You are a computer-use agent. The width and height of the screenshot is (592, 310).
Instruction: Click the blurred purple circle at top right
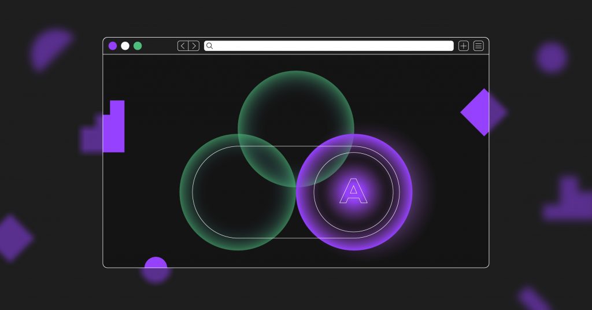click(551, 57)
